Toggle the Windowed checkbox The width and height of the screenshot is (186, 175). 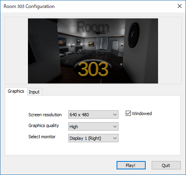tap(128, 113)
